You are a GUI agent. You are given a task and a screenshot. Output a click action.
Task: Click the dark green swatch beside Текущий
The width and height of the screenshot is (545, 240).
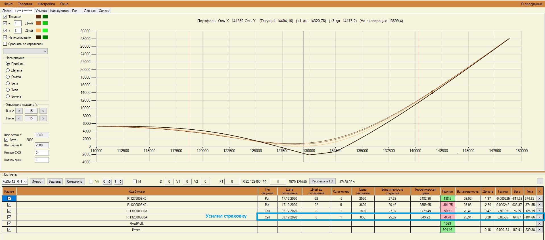(45, 16)
